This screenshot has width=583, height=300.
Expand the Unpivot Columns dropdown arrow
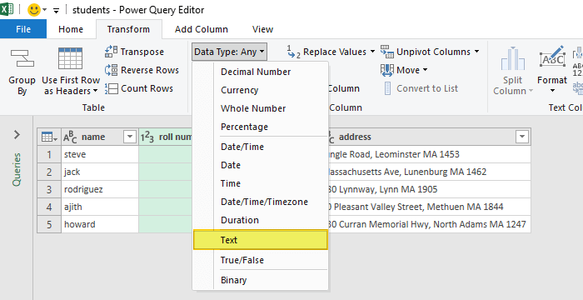pyautogui.click(x=476, y=52)
